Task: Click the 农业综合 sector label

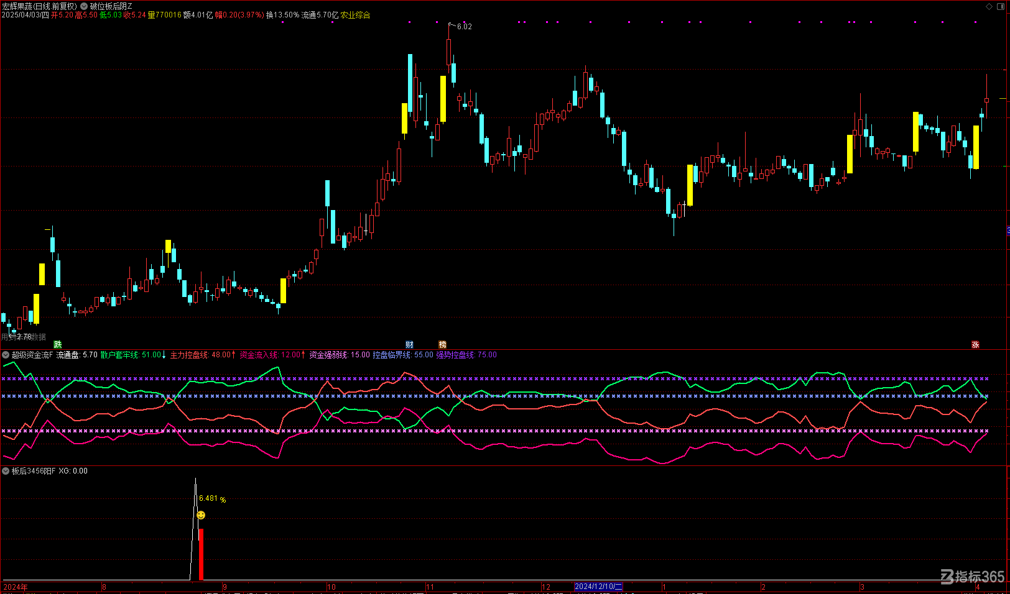Action: [355, 15]
